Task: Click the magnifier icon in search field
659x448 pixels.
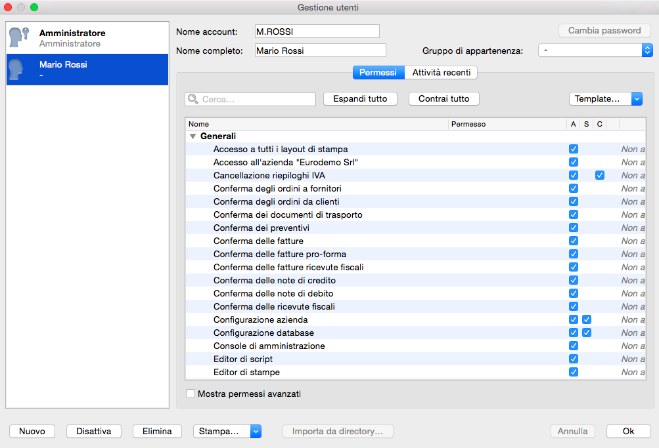Action: 193,99
